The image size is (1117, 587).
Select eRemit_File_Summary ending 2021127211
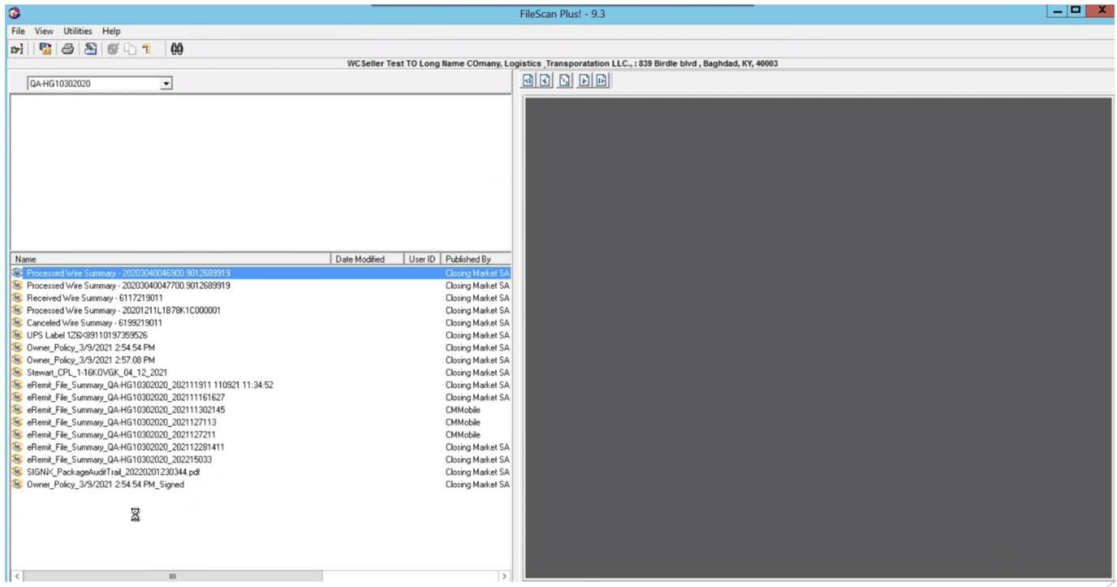point(122,435)
